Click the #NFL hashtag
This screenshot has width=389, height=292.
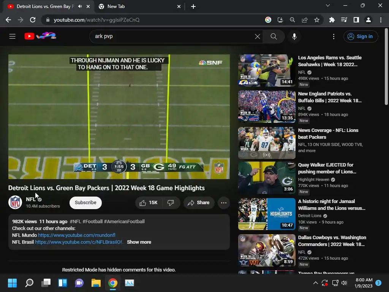tap(76, 222)
